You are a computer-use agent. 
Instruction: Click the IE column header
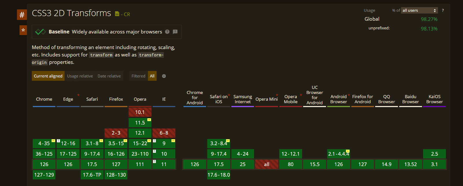pos(164,99)
